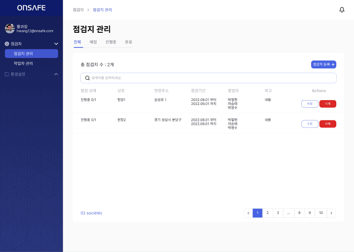
Task: Select page 2 in pagination
Action: [x=268, y=213]
